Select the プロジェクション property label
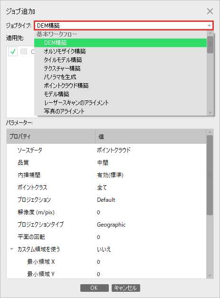Image resolution: width=220 pixels, height=298 pixels. (34, 200)
